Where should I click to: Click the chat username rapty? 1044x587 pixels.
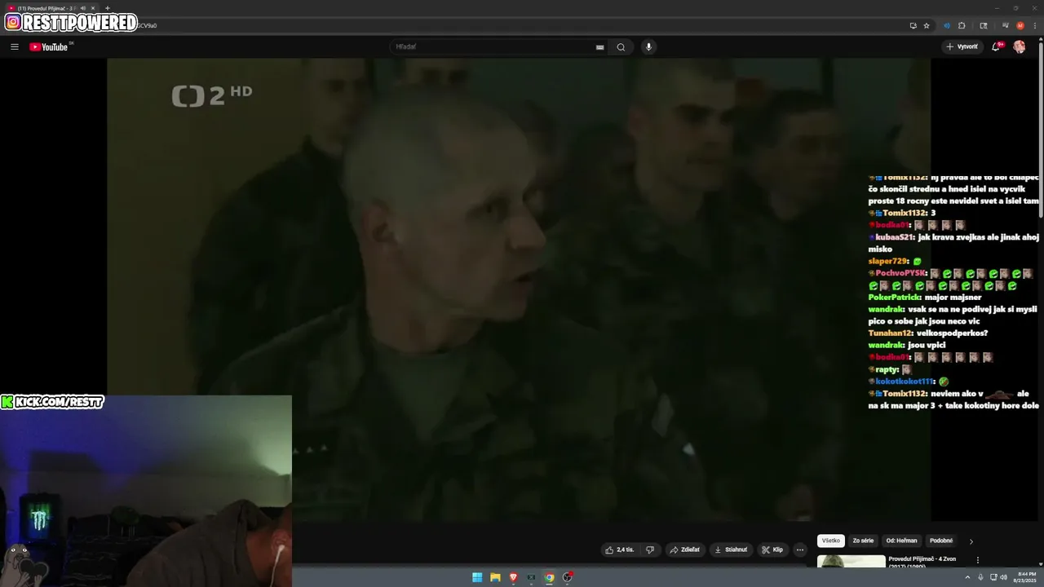tap(887, 369)
